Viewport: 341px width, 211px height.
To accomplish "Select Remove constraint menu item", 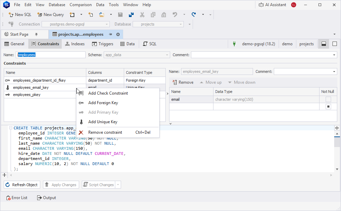I will coord(118,132).
